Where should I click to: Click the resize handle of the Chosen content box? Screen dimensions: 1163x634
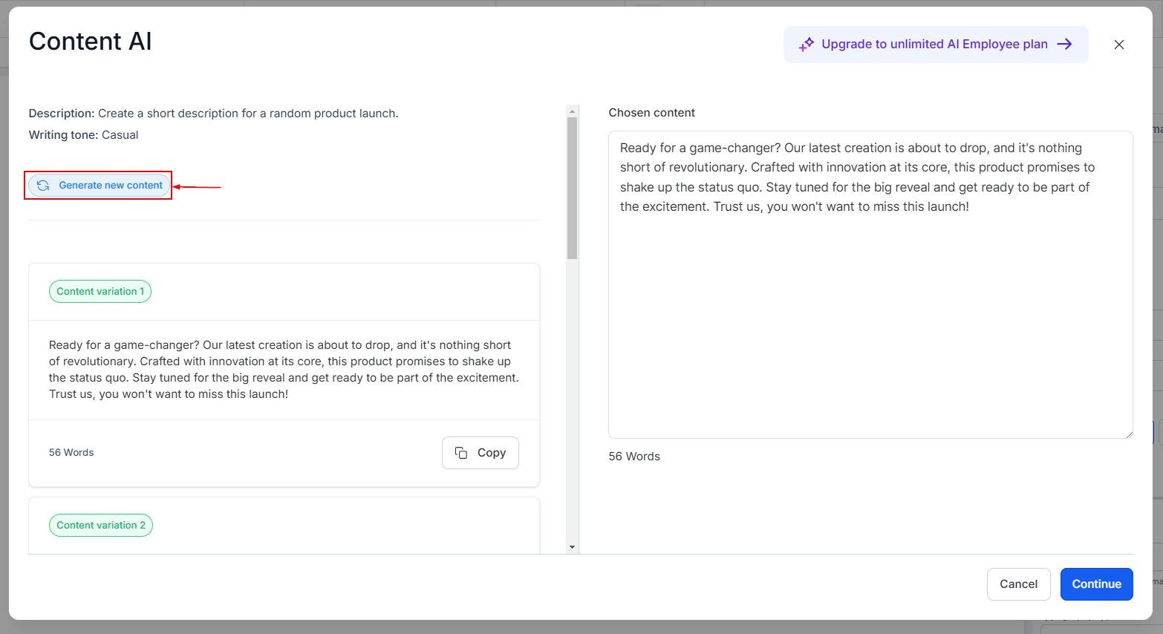(1128, 434)
